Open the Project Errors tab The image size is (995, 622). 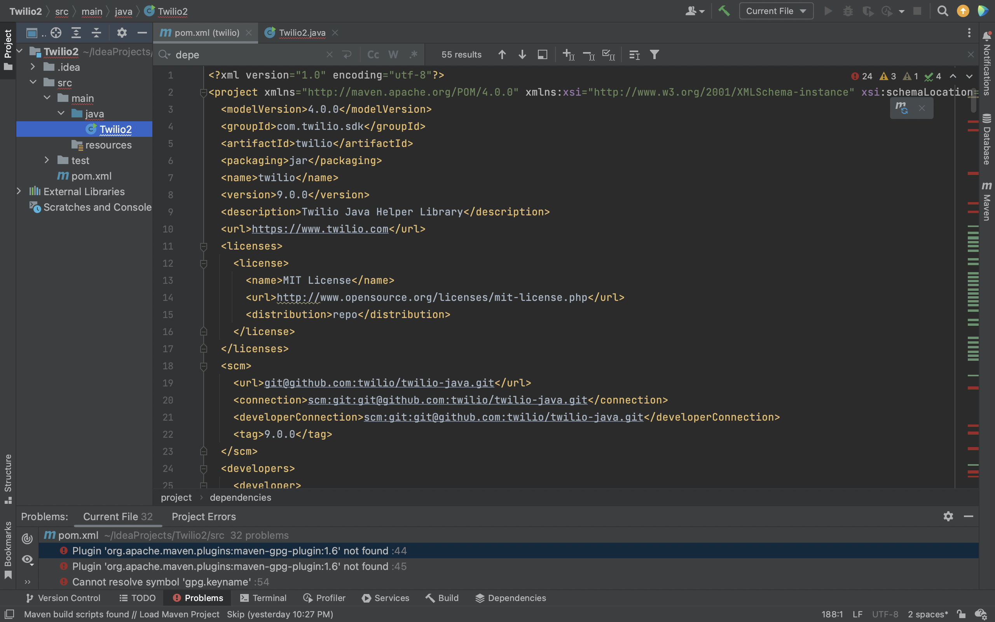(204, 517)
